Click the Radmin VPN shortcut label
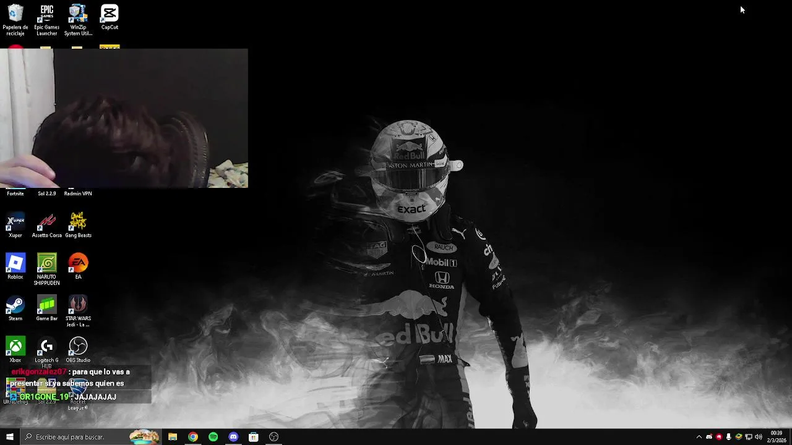792x445 pixels. click(x=78, y=193)
